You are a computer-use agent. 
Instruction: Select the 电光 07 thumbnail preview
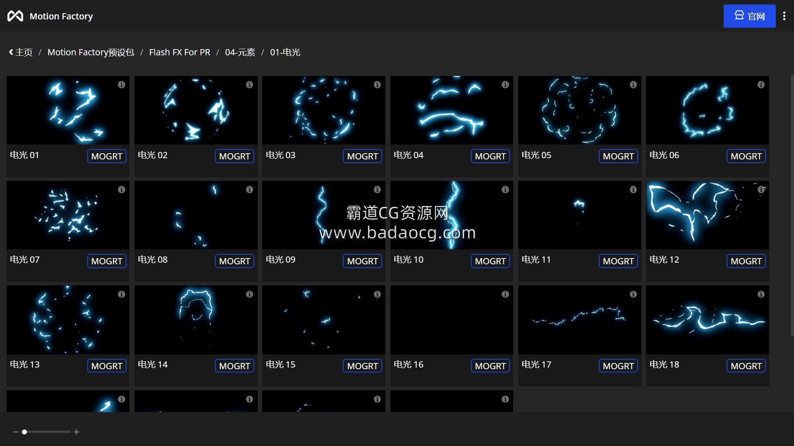click(68, 215)
